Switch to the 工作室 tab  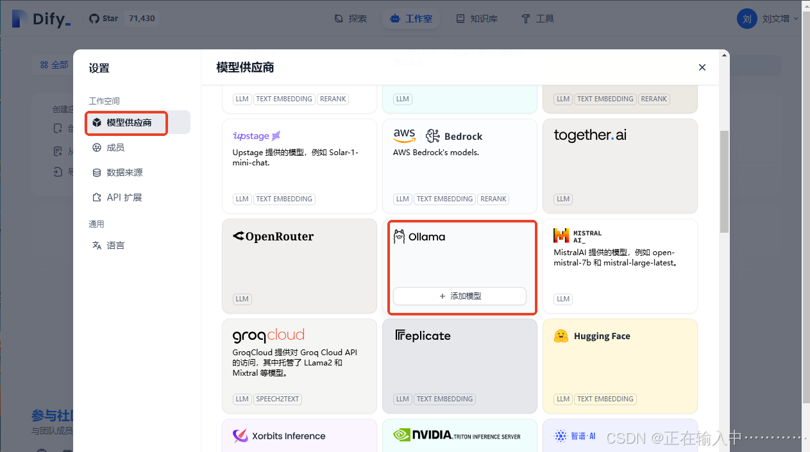[x=411, y=19]
